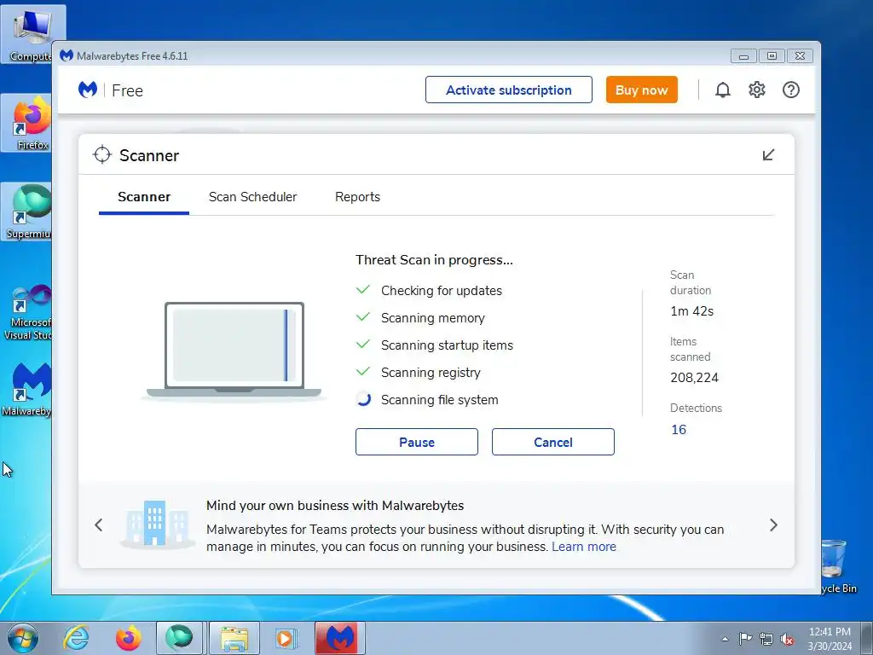
Task: Click 'Scanning memory' text
Action: (433, 317)
